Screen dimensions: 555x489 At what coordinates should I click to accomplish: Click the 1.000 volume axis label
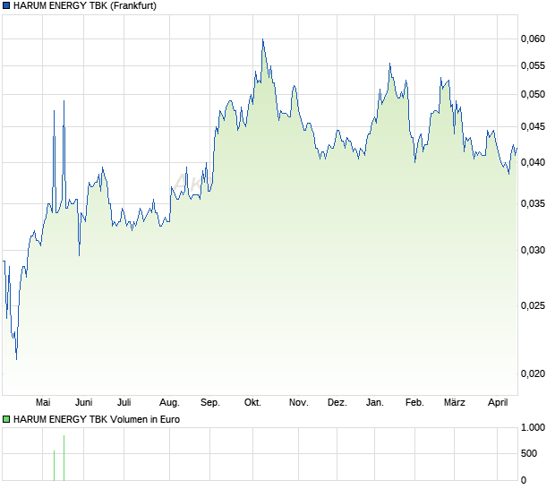pos(533,428)
